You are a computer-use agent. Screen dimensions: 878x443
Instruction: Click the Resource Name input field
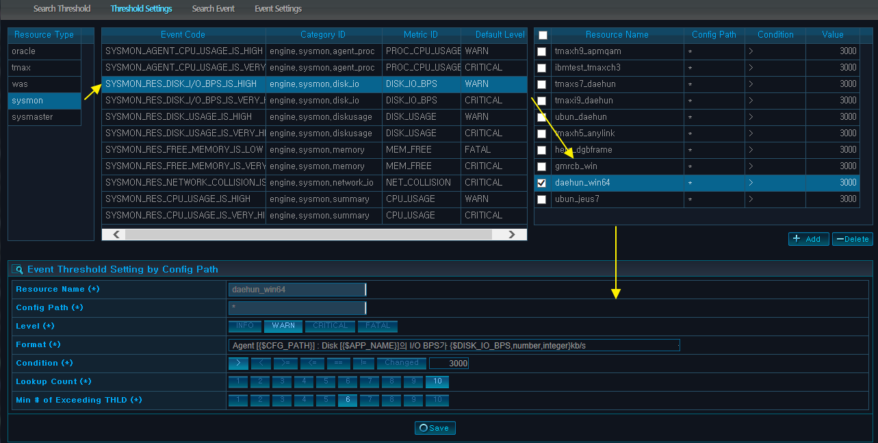pos(297,290)
